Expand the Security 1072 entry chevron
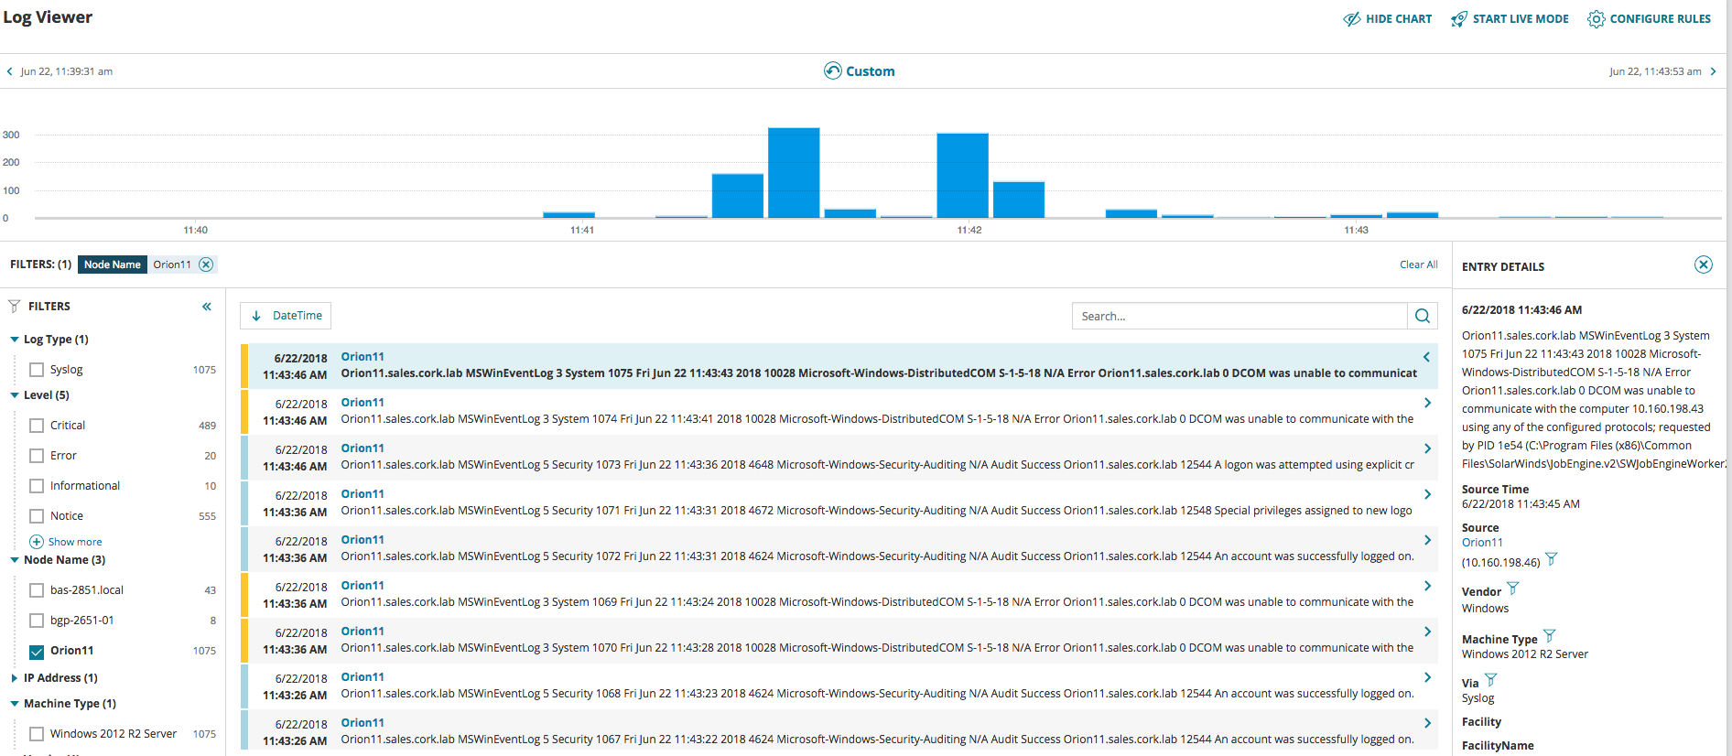 pos(1427,540)
